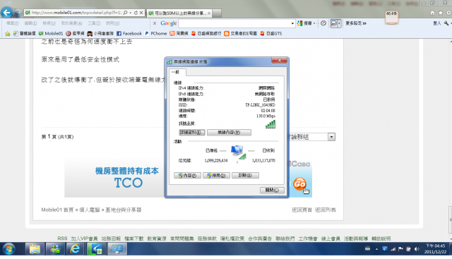The width and height of the screenshot is (452, 259).
Task: Go back with the browser back arrow
Action: click(x=6, y=13)
